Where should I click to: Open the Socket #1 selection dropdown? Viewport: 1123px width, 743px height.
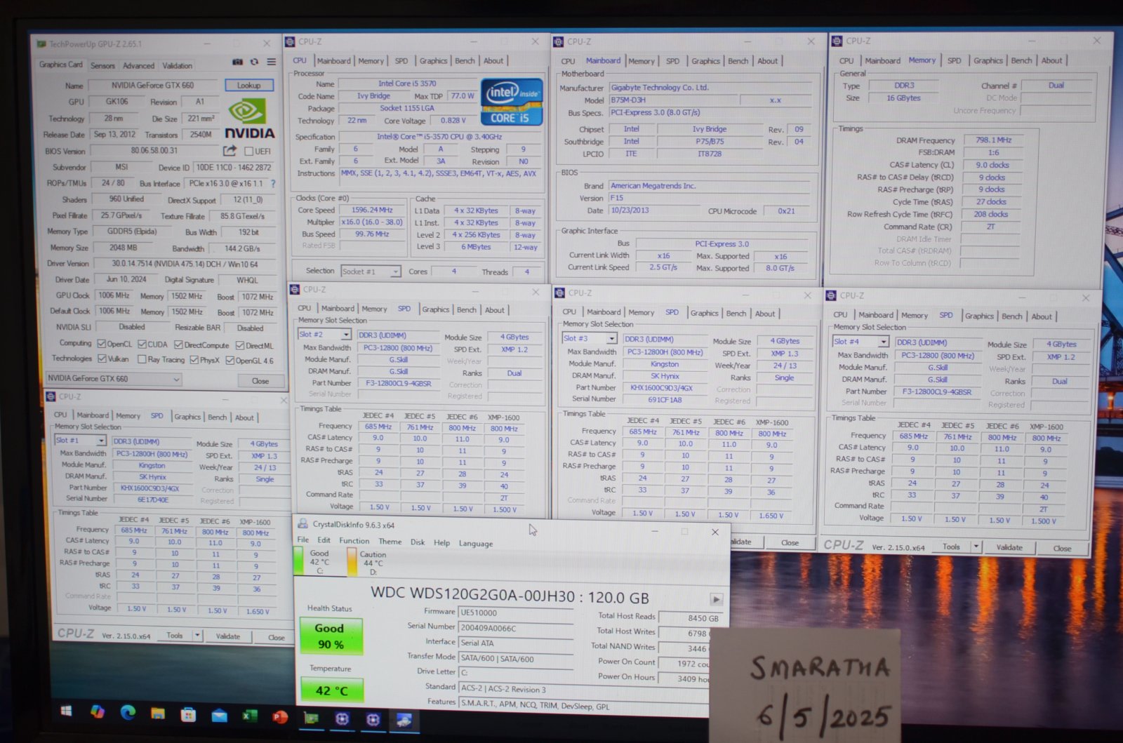point(371,272)
